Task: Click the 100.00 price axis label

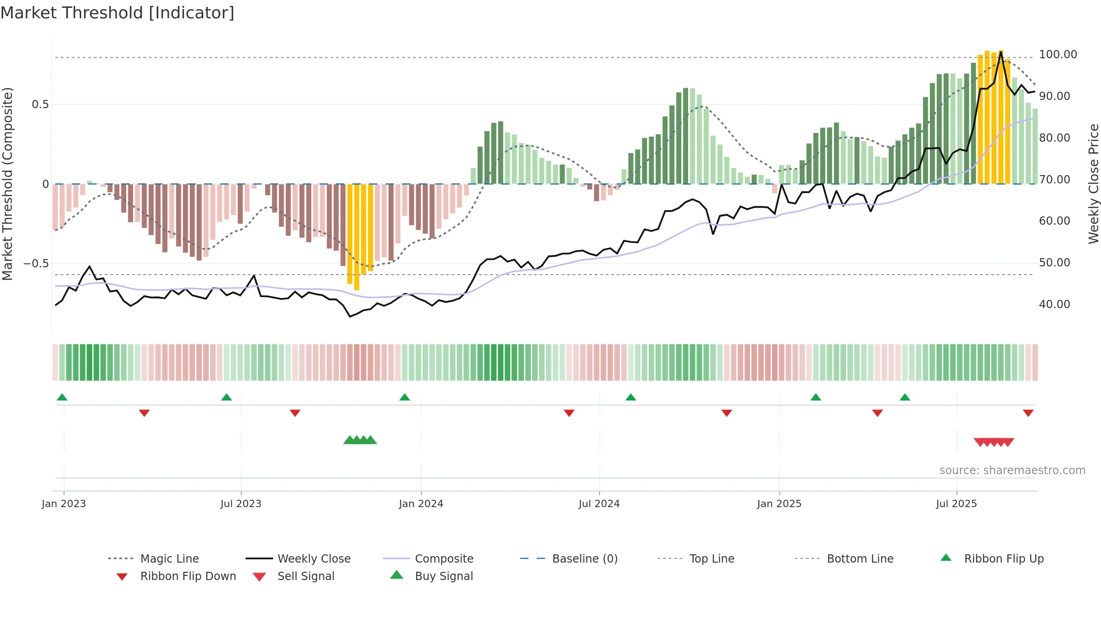Action: [1058, 55]
